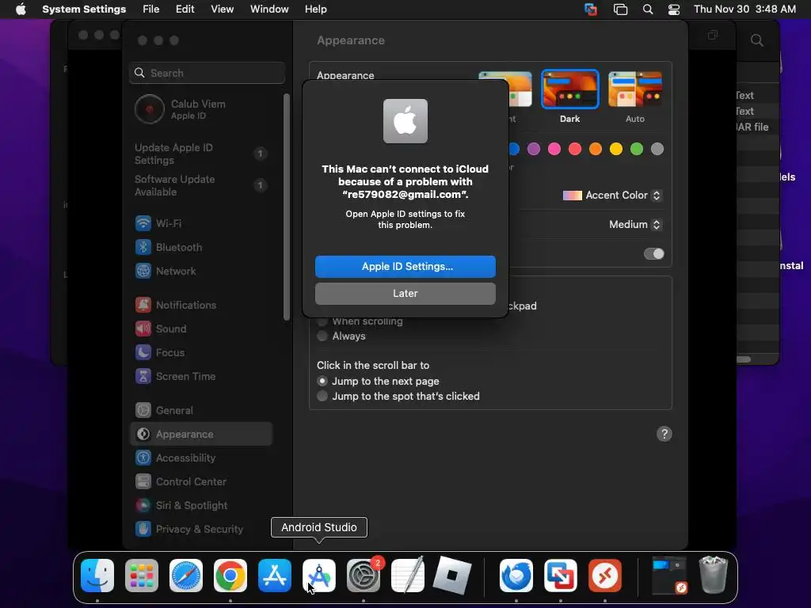Launch Google Chrome from the Dock

(230, 576)
